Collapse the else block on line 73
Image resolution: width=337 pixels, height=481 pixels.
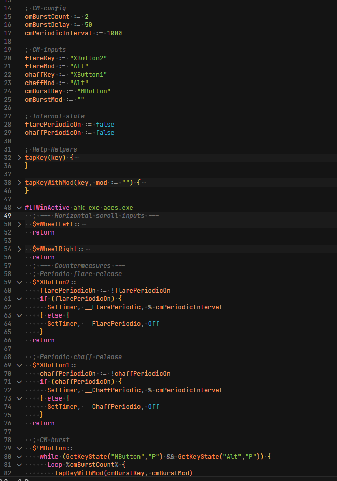[19, 398]
